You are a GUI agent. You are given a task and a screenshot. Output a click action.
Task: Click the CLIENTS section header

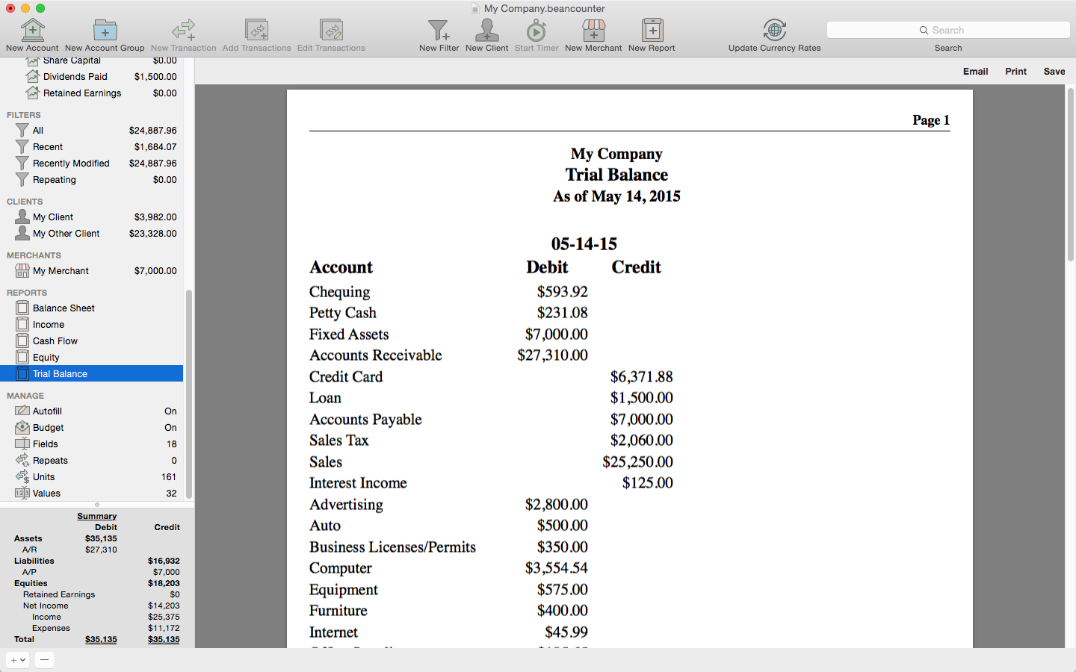coord(25,202)
